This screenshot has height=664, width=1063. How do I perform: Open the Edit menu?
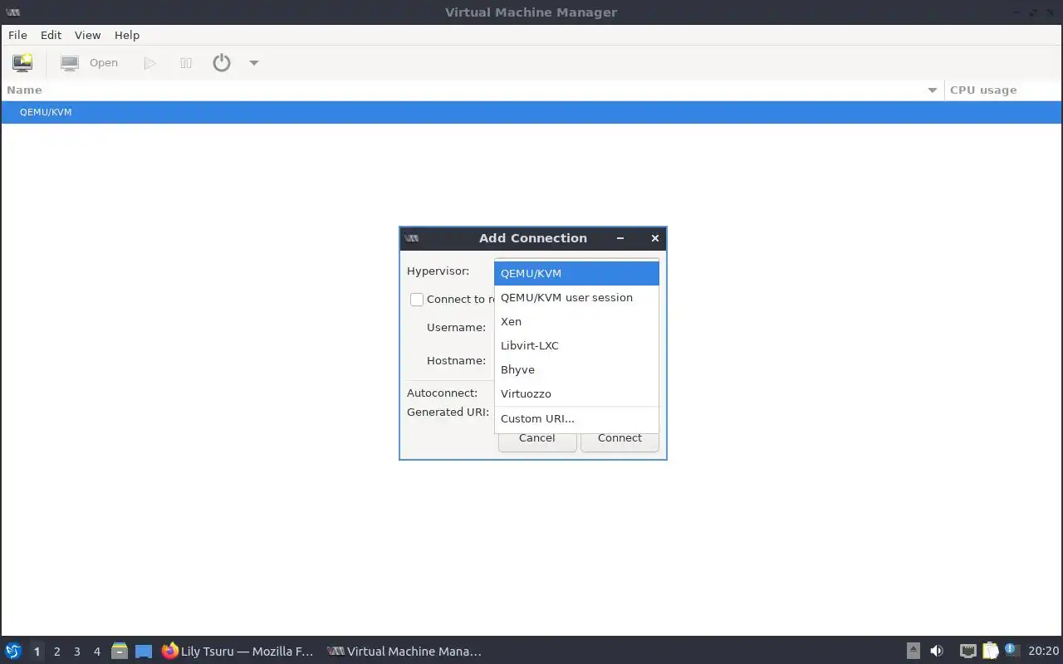coord(51,35)
